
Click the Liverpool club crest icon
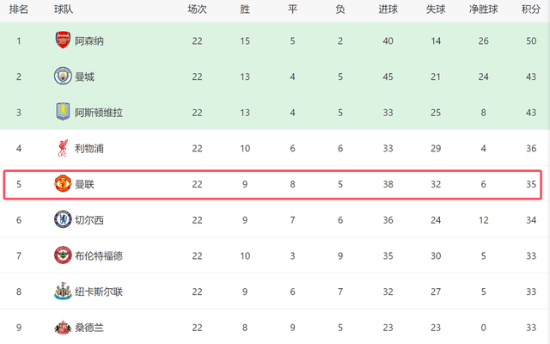coord(62,149)
